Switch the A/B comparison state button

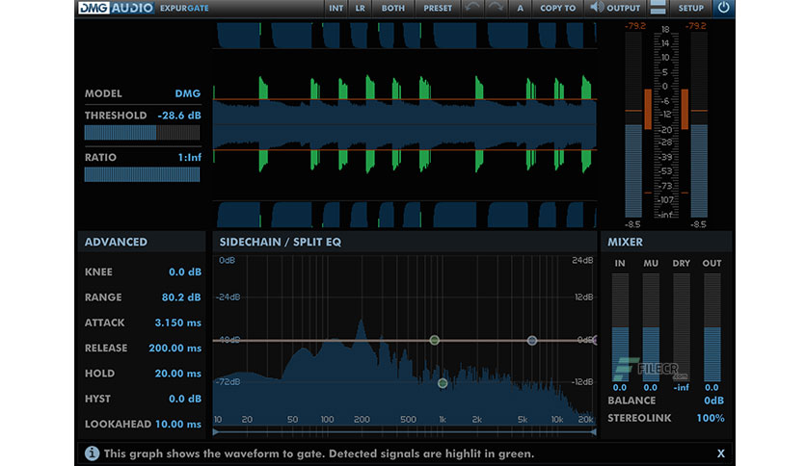coord(521,8)
